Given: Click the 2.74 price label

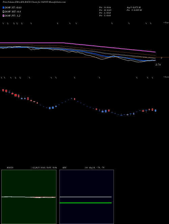Looking at the screenshot, I should coord(158,65).
